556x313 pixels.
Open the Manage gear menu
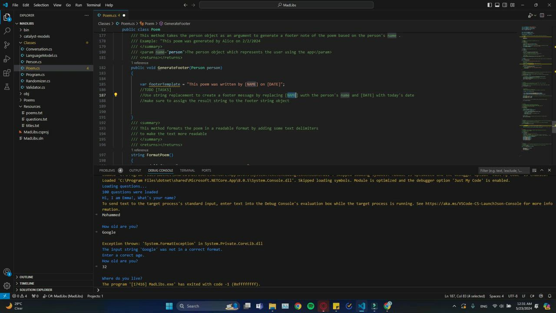(x=7, y=286)
